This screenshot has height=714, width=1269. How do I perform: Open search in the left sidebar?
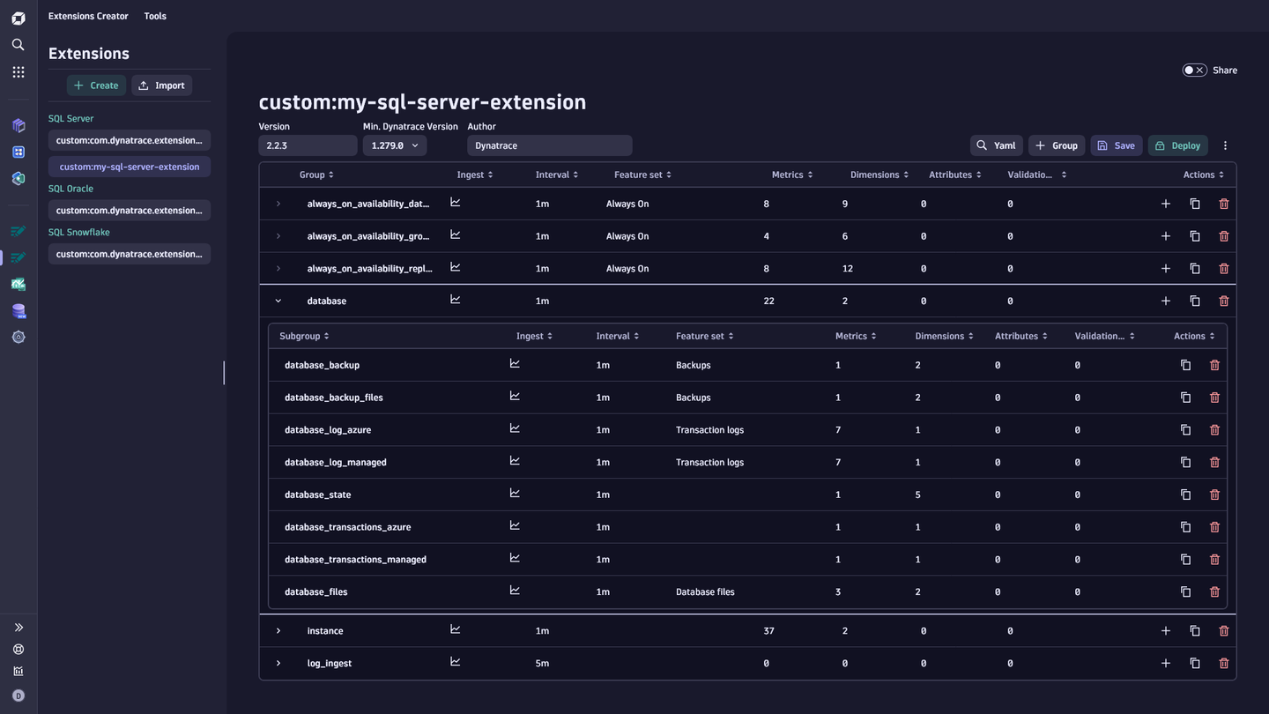[18, 44]
